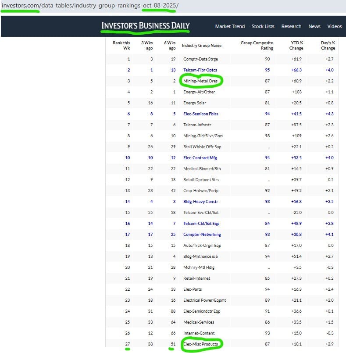This screenshot has height=353, width=346.
Task: Select the Mining-Metal Ores group name
Action: point(200,81)
